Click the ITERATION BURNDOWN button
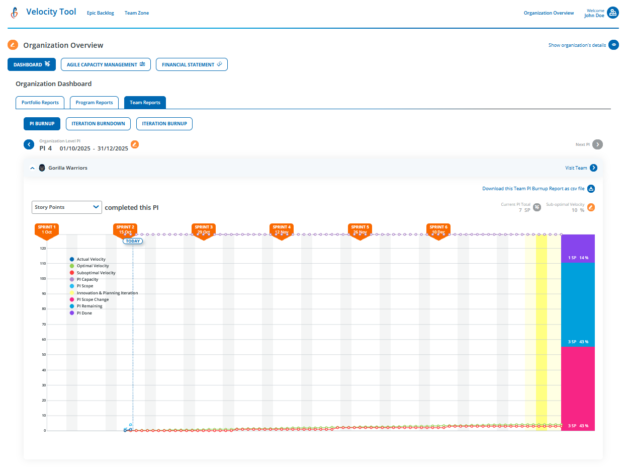This screenshot has height=472, width=626. pyautogui.click(x=98, y=123)
